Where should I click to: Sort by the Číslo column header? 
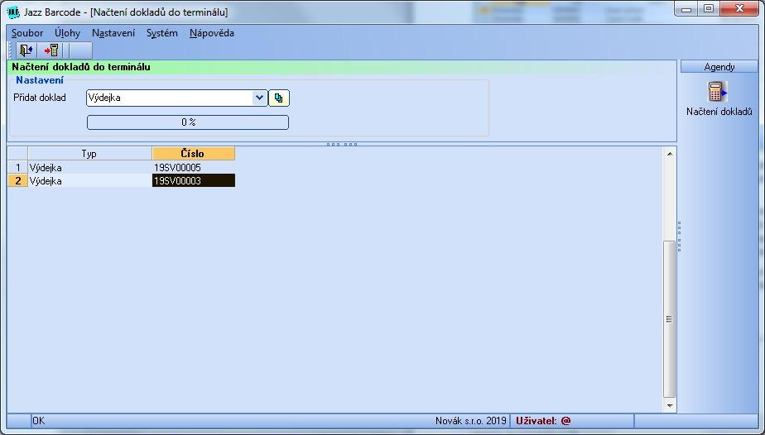[193, 154]
